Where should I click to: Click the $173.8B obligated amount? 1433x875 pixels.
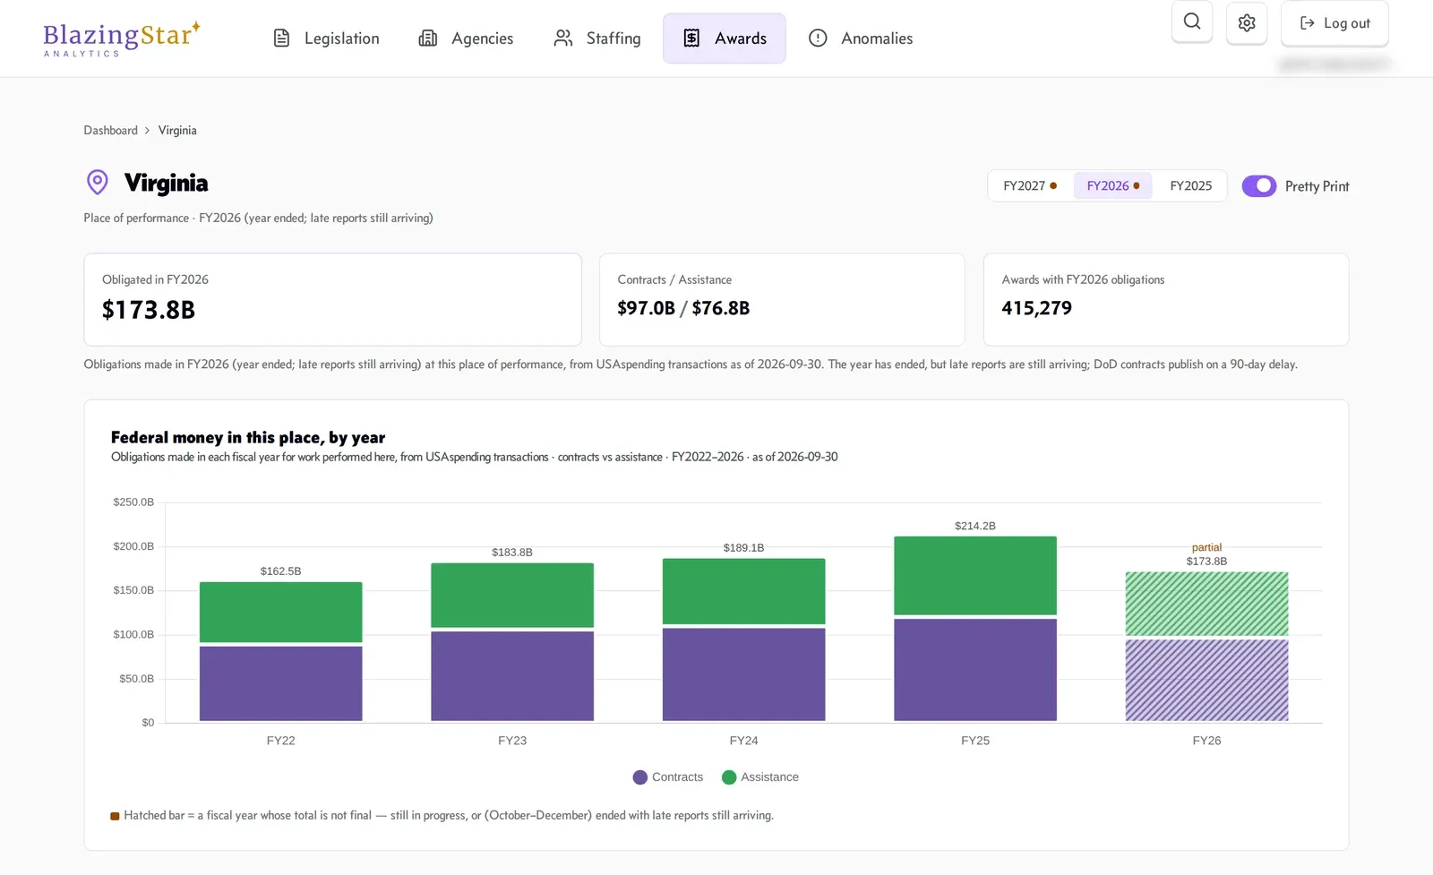(x=149, y=310)
